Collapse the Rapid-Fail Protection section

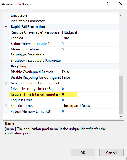click(6, 27)
